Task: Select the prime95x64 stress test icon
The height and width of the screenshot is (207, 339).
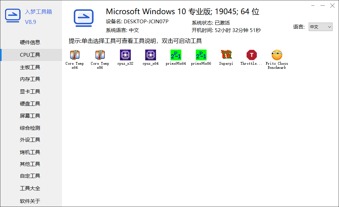Action: pos(176,55)
